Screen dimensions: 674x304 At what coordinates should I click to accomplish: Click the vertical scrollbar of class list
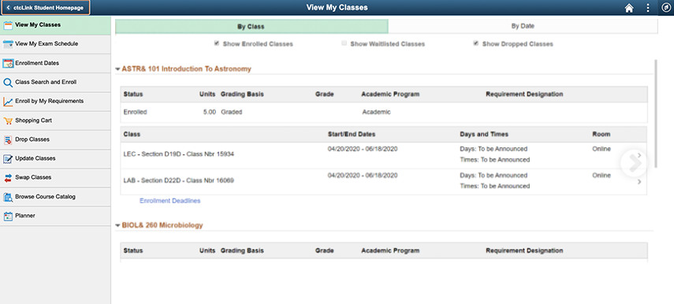click(x=656, y=113)
